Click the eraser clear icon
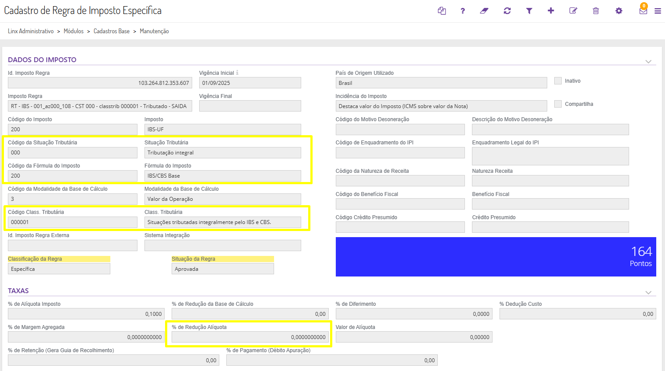665x371 pixels. point(484,11)
